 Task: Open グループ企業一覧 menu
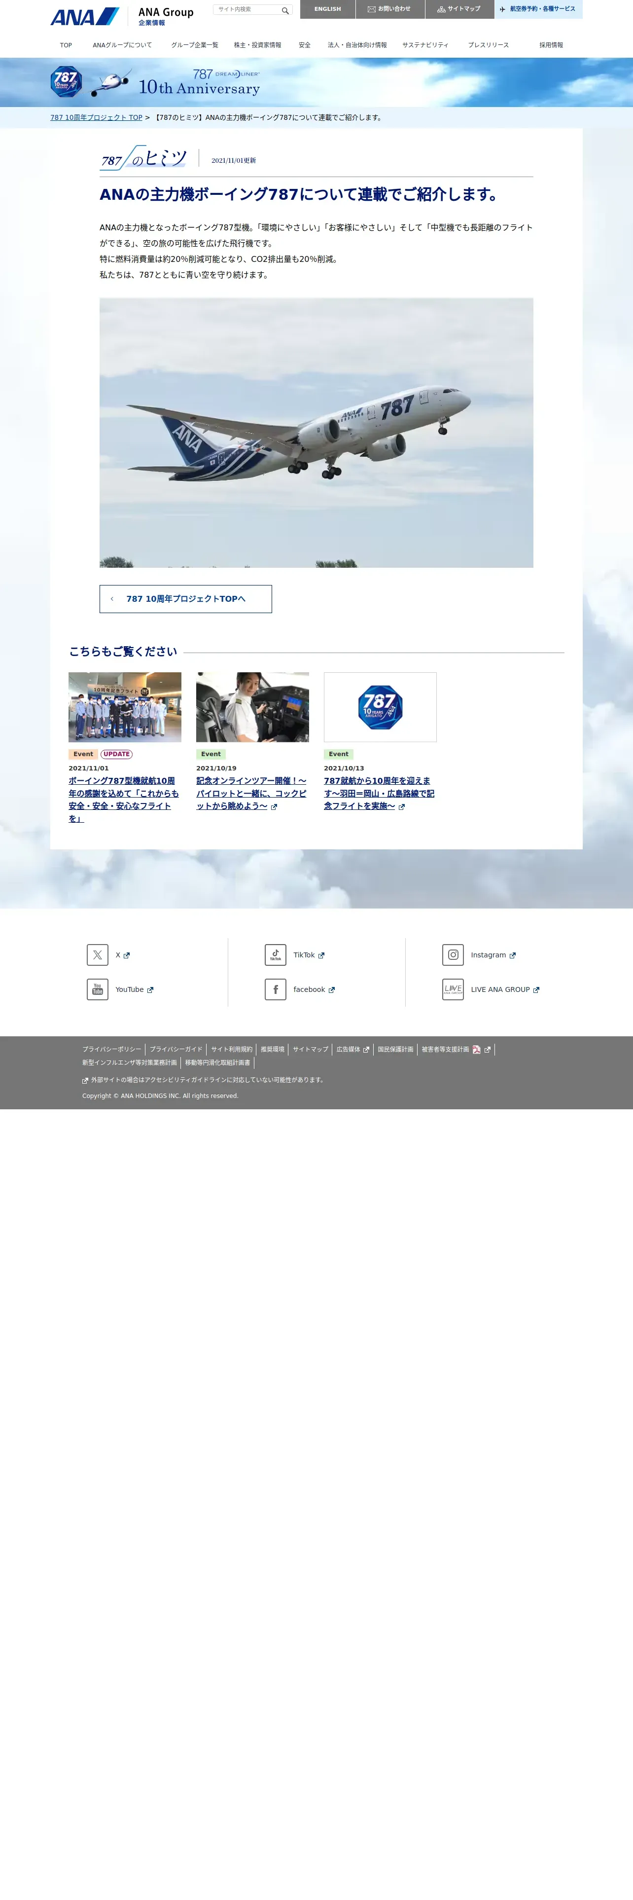click(195, 45)
